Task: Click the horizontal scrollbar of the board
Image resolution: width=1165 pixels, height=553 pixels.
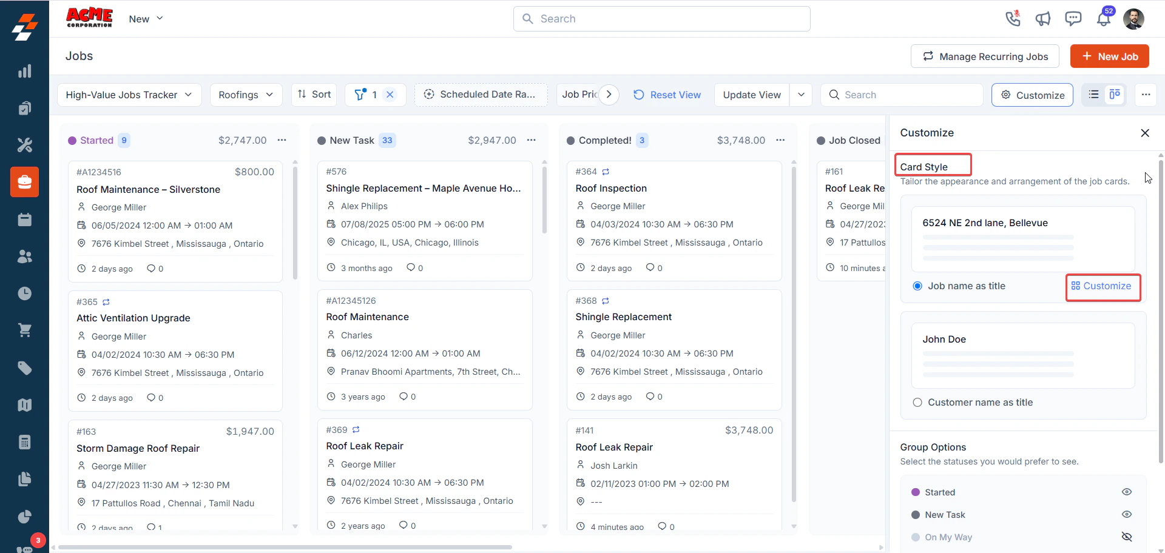Action: (x=285, y=547)
